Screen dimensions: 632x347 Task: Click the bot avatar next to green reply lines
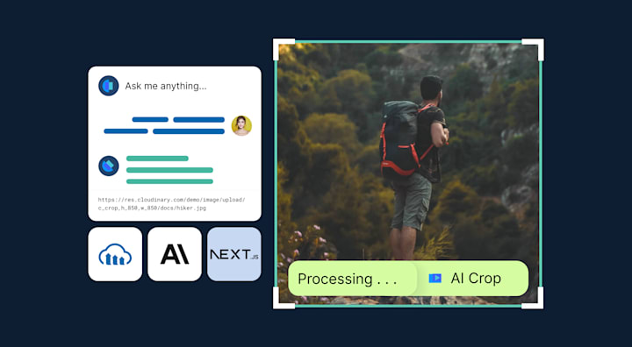click(109, 166)
